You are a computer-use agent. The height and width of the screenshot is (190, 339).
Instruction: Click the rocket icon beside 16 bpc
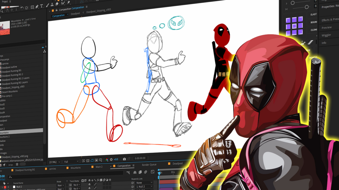[4, 165]
